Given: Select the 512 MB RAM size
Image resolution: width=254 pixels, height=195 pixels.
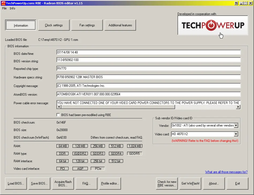Looking at the screenshot, I should tap(116, 146).
